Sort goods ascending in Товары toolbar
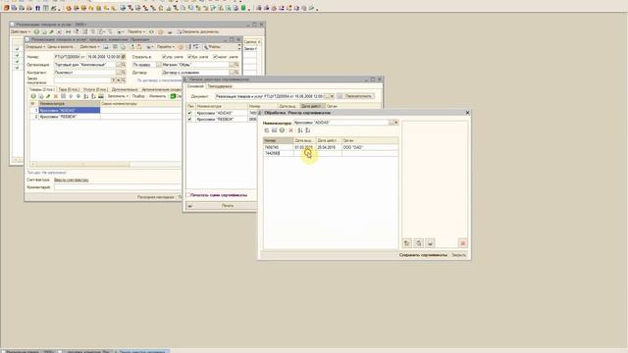 [85, 96]
